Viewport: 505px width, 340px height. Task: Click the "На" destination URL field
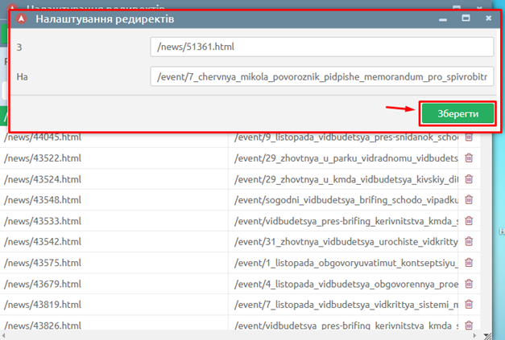point(321,76)
